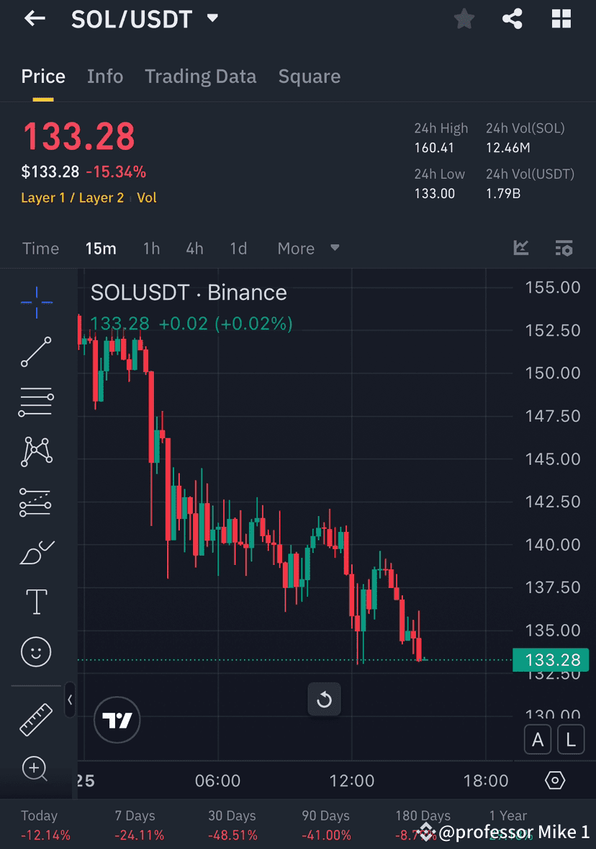Open the horizontal lines drawing tool
Viewport: 596px width, 849px height.
pyautogui.click(x=35, y=401)
